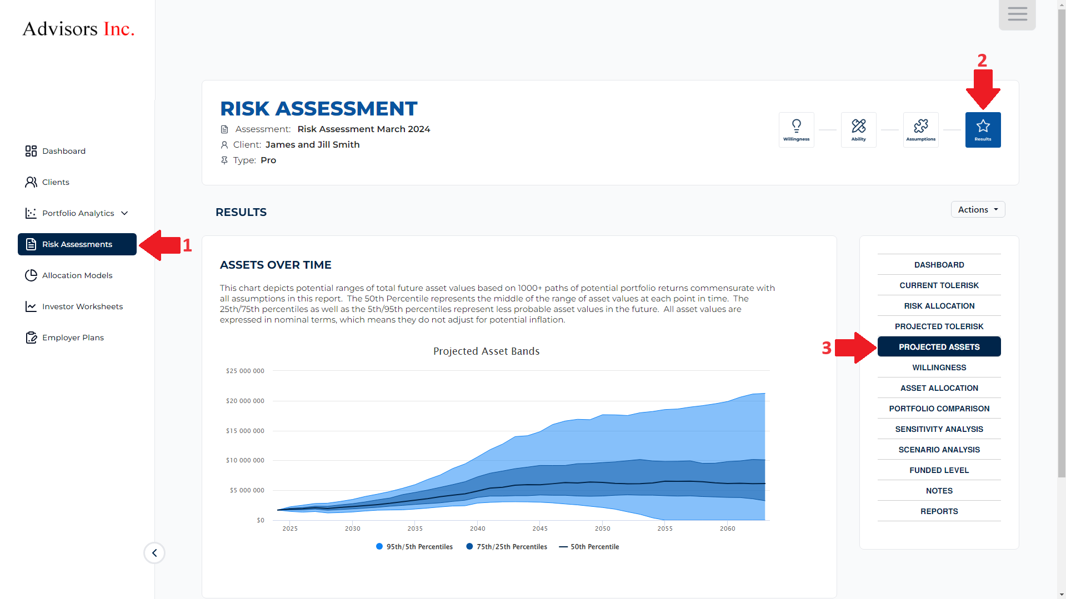Click the Funded Level results link
Image resolution: width=1066 pixels, height=599 pixels.
(939, 470)
